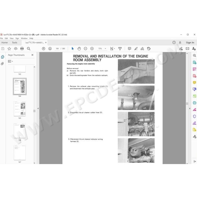Image resolution: width=197 pixels, height=197 pixels.
Task: Switch to the Tools tab
Action: [x=15, y=42]
